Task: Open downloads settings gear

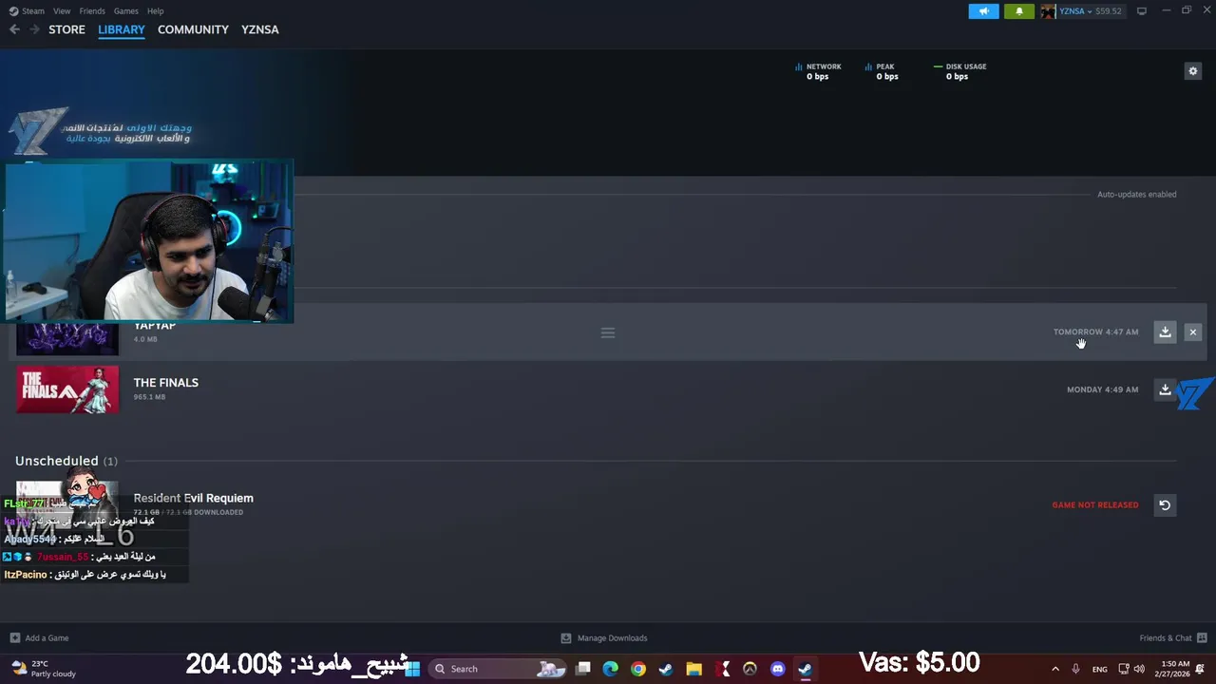Action: (1193, 71)
